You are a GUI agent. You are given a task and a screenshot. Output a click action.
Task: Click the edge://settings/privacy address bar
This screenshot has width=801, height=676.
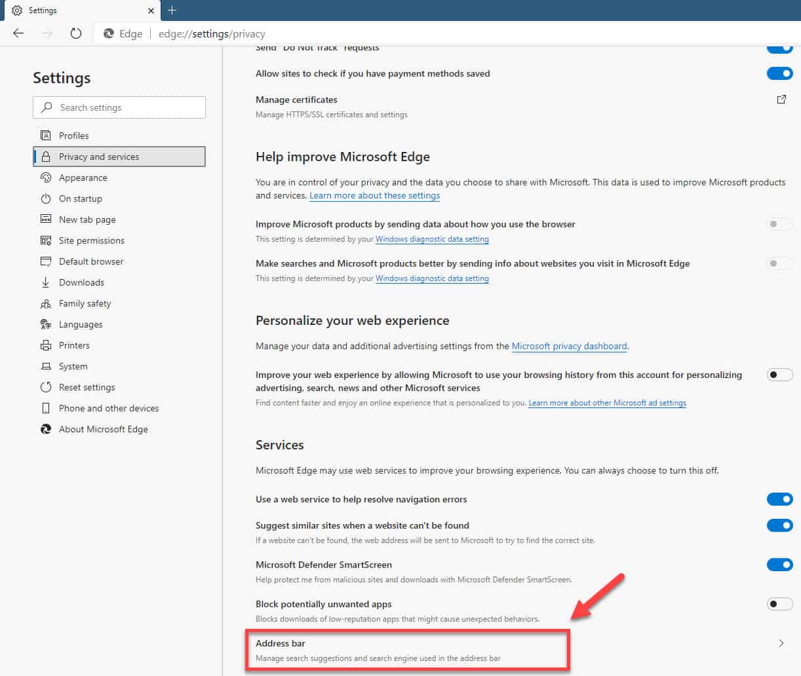coord(212,34)
